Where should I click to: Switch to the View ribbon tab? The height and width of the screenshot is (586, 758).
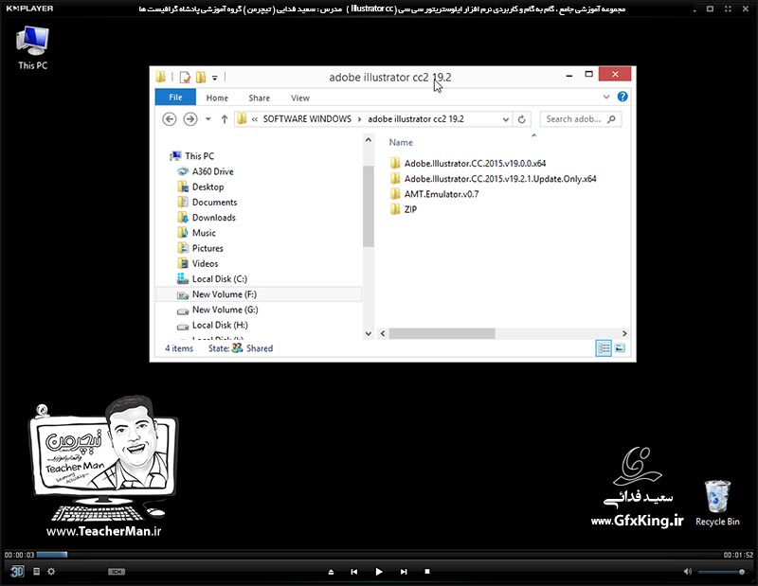click(300, 98)
